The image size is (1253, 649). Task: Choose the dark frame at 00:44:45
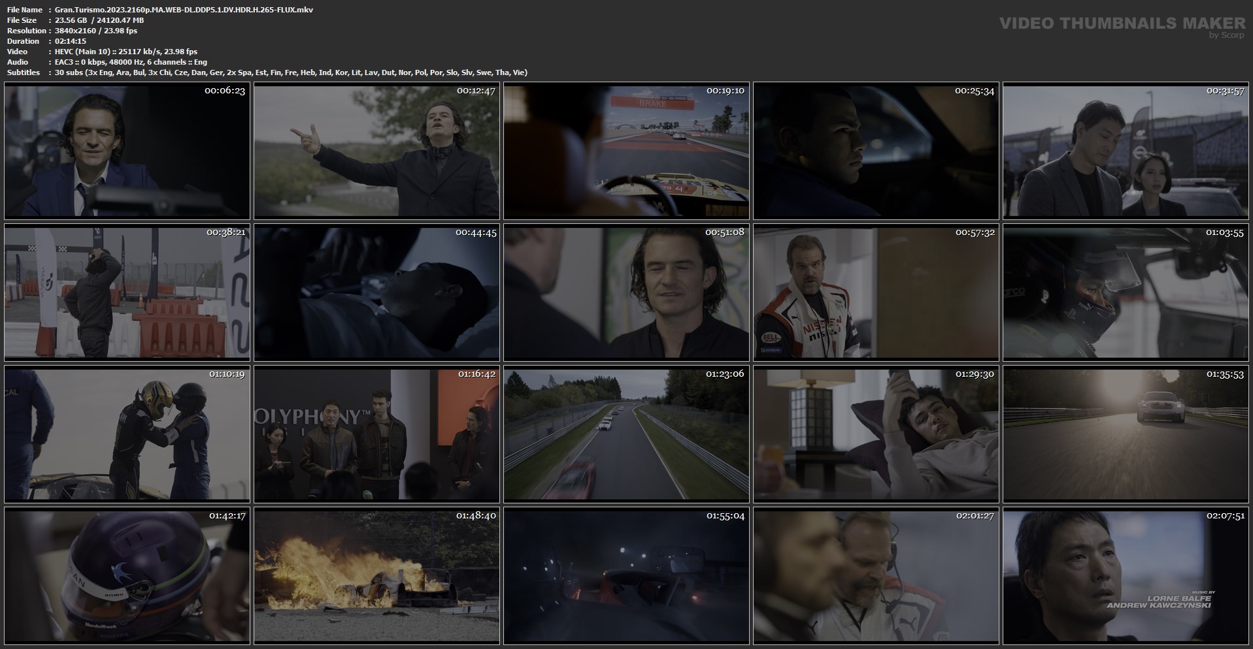coord(376,293)
